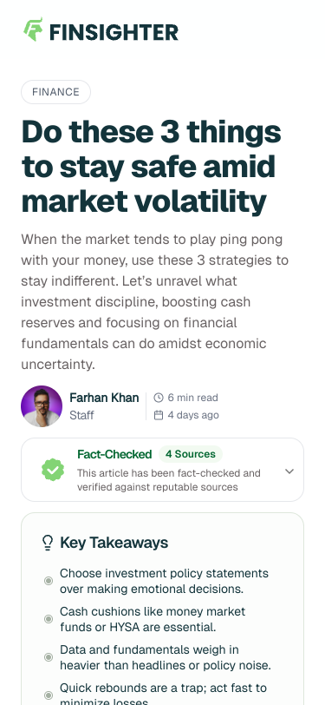Click the lightbulb icon beside Key Takeaways
Screen dimensions: 325x705
point(48,543)
